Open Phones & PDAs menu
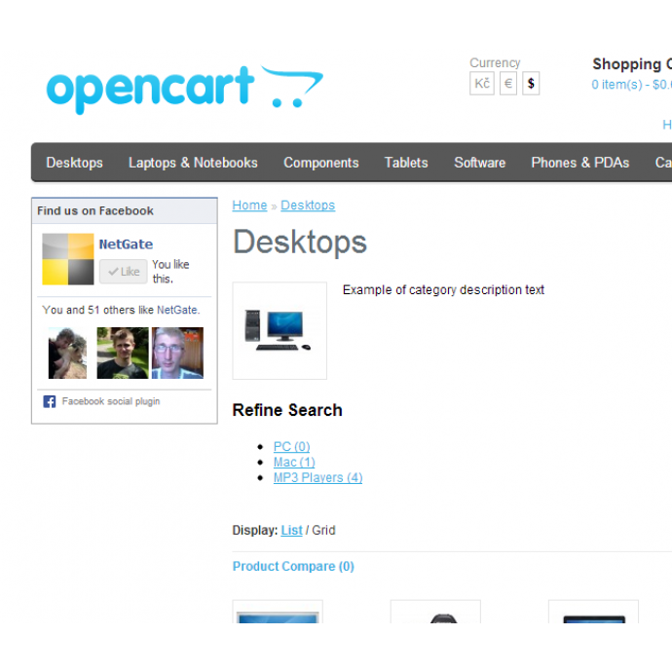Image resolution: width=672 pixels, height=672 pixels. 579,163
